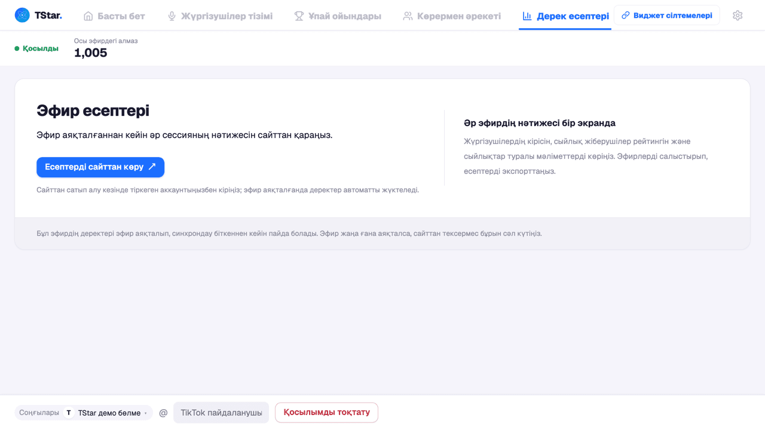The height and width of the screenshot is (430, 765).
Task: Click the Әр эфирдің нәтижесі бір экранда heading
Action: [x=540, y=123]
